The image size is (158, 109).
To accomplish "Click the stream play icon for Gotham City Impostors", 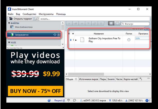I will pos(129,40).
